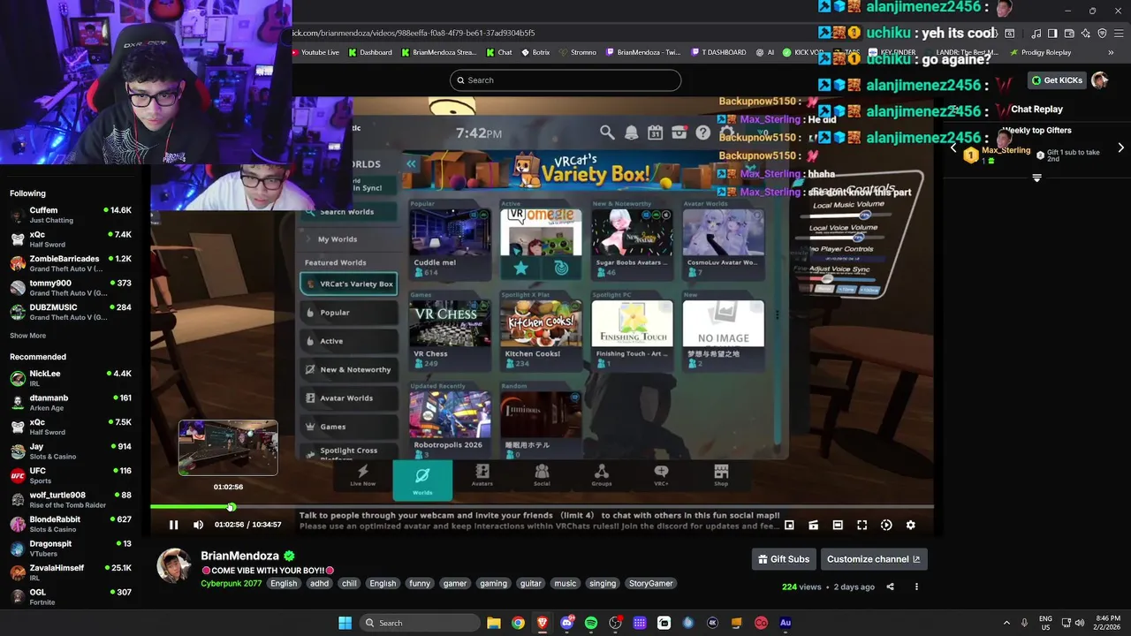This screenshot has height=636, width=1131.
Task: Collapse the top gifters panel arrow
Action: pos(1036,178)
